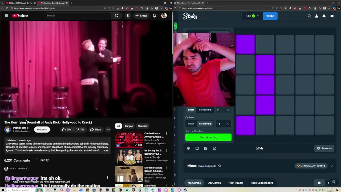Open Steam in Windows taskbar
The image size is (341, 192).
(186, 190)
